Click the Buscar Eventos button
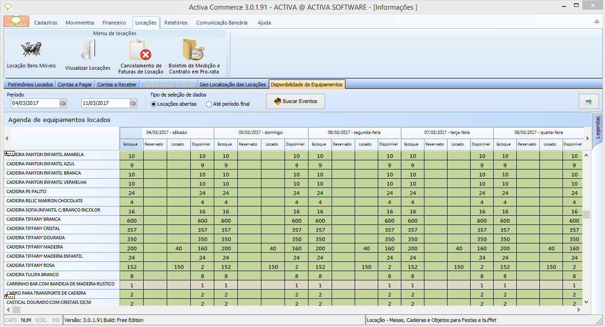 coord(296,101)
